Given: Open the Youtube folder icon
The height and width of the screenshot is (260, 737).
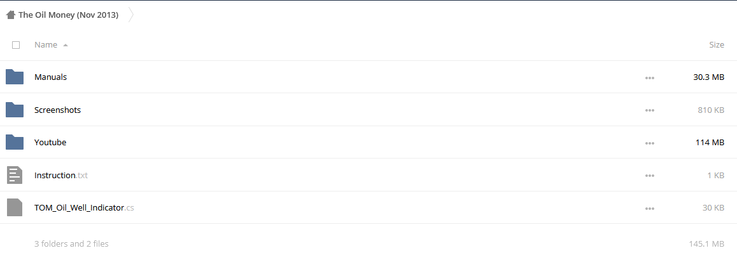Looking at the screenshot, I should (x=15, y=143).
